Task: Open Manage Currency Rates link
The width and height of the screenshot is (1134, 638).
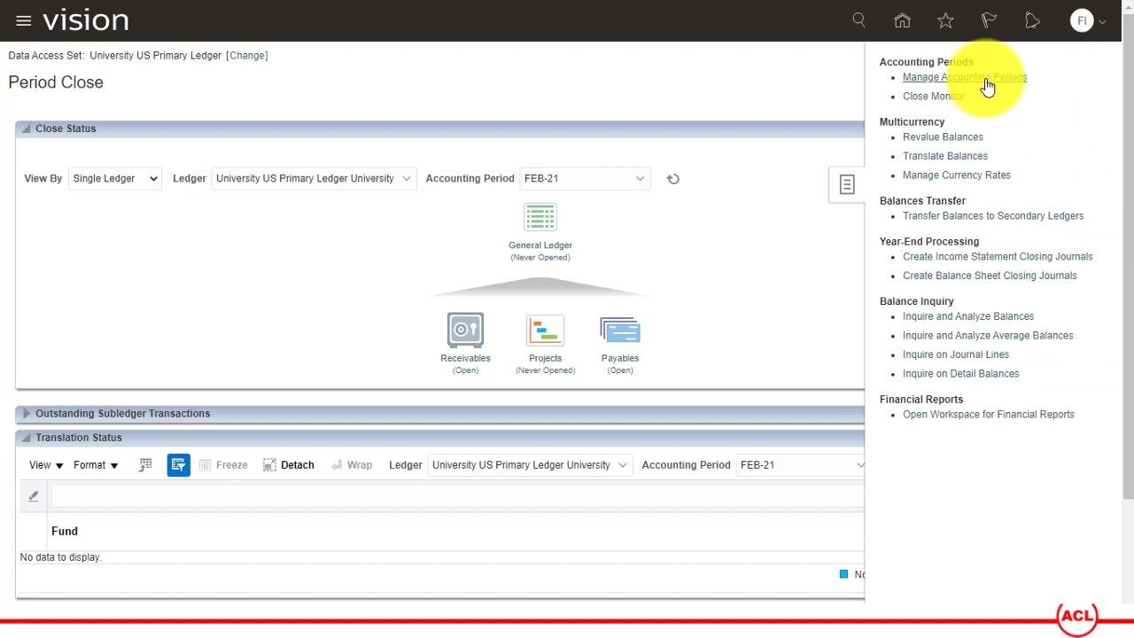Action: pyautogui.click(x=957, y=175)
